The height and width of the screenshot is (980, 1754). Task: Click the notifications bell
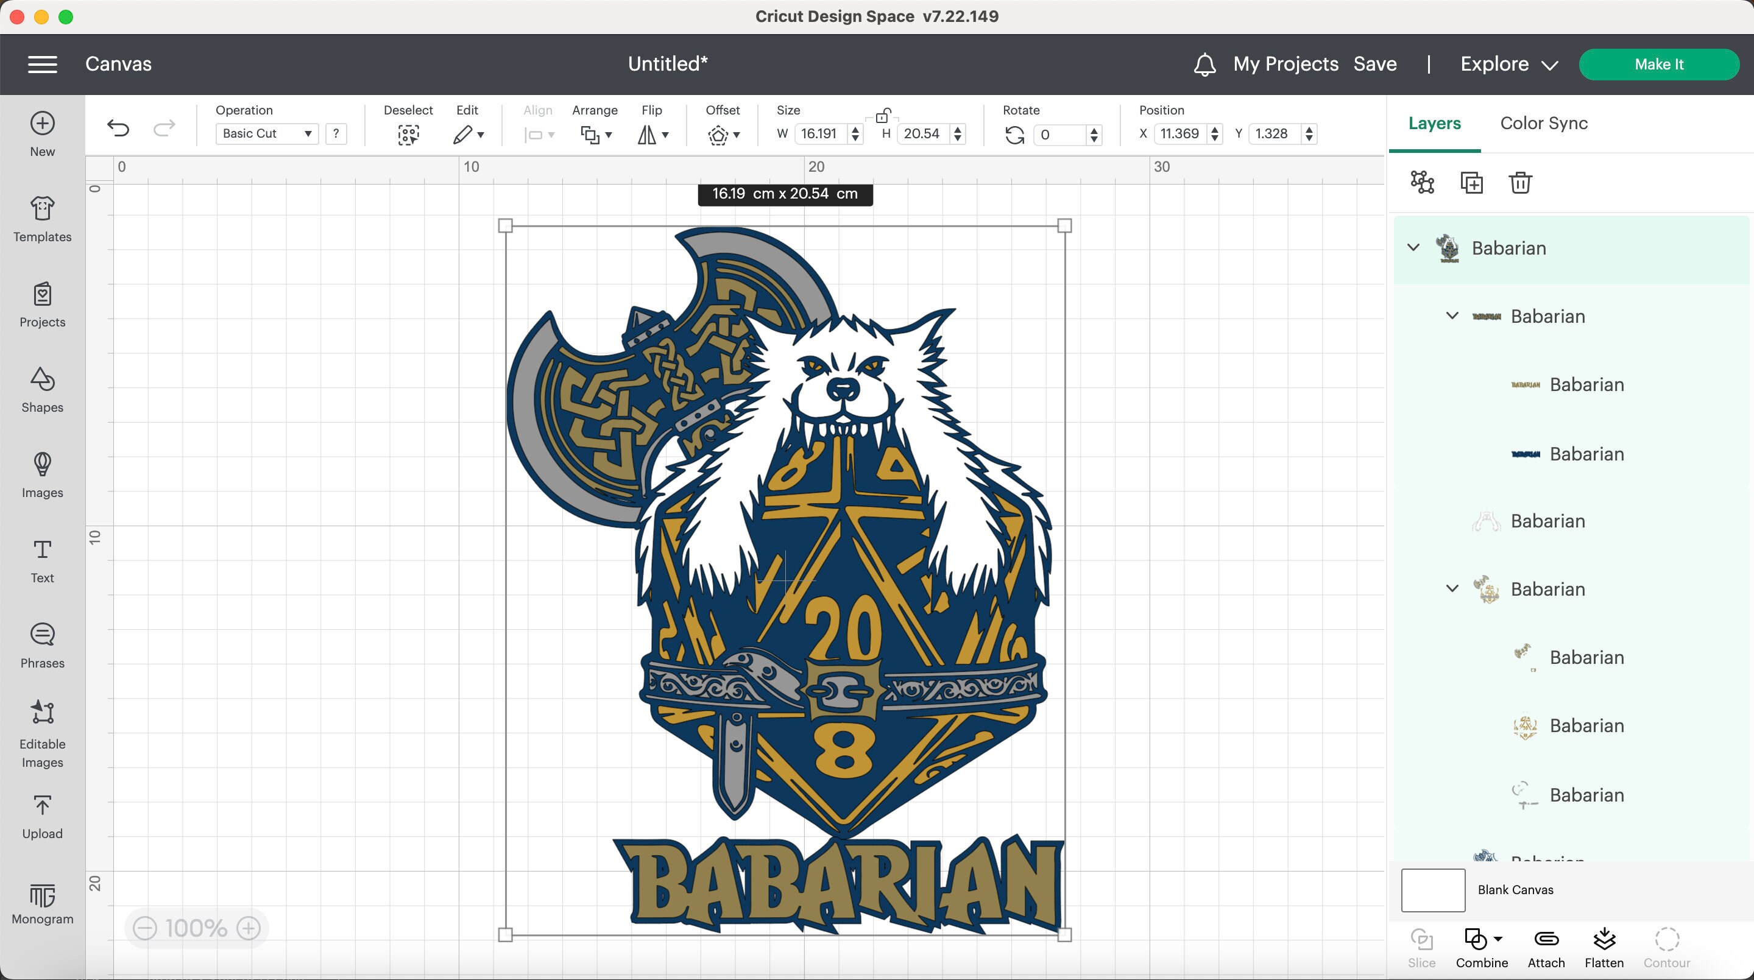tap(1204, 64)
